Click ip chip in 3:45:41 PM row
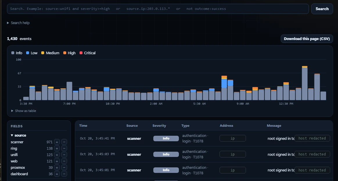Viewport: 338px width, 181px height. click(233, 138)
